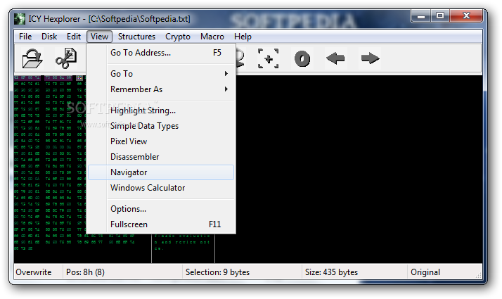This screenshot has height=299, width=502.
Task: Click the crosshair selection target icon
Action: [269, 58]
